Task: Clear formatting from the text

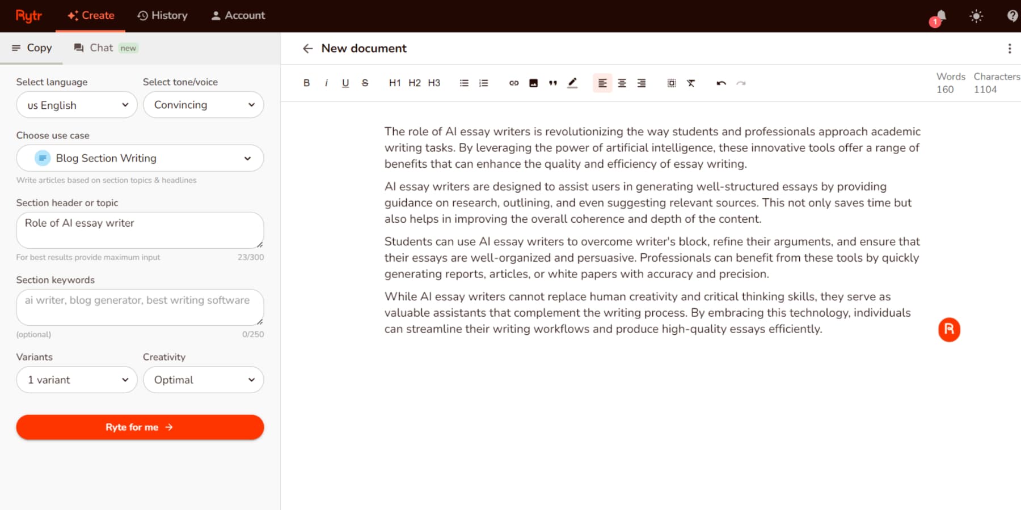Action: pyautogui.click(x=691, y=83)
